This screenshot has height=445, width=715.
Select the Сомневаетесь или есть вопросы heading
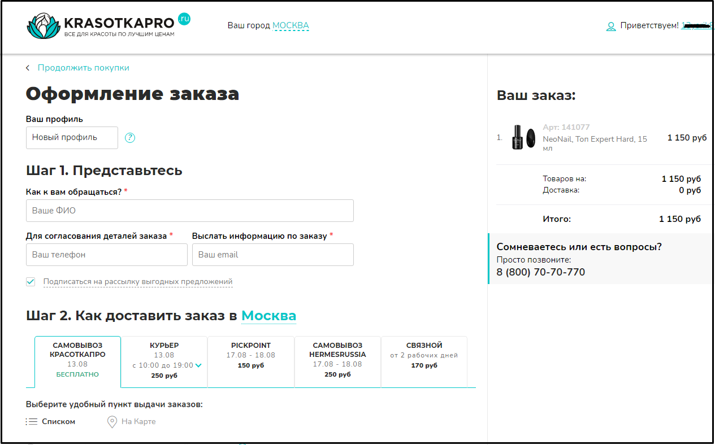point(579,247)
